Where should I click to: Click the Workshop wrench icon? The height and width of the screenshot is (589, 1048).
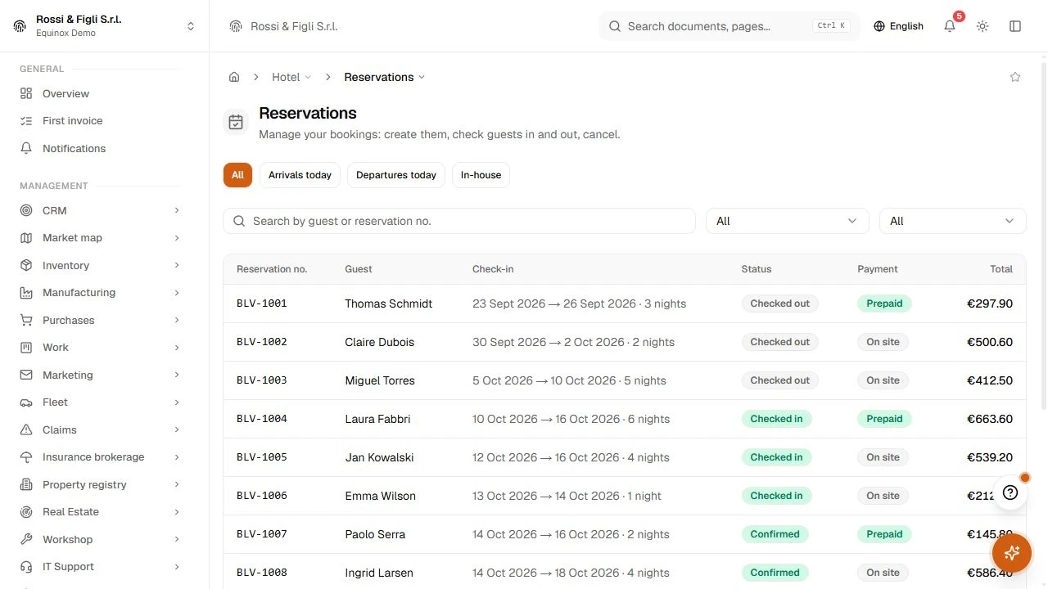click(x=26, y=539)
